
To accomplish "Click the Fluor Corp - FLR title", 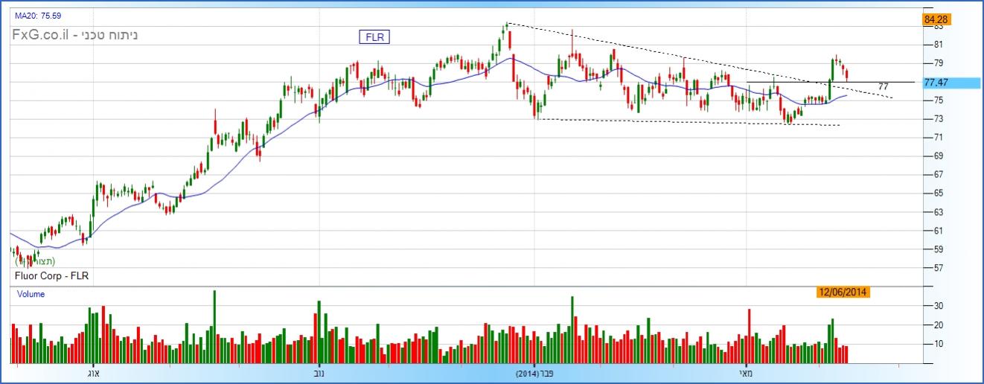I will click(51, 277).
